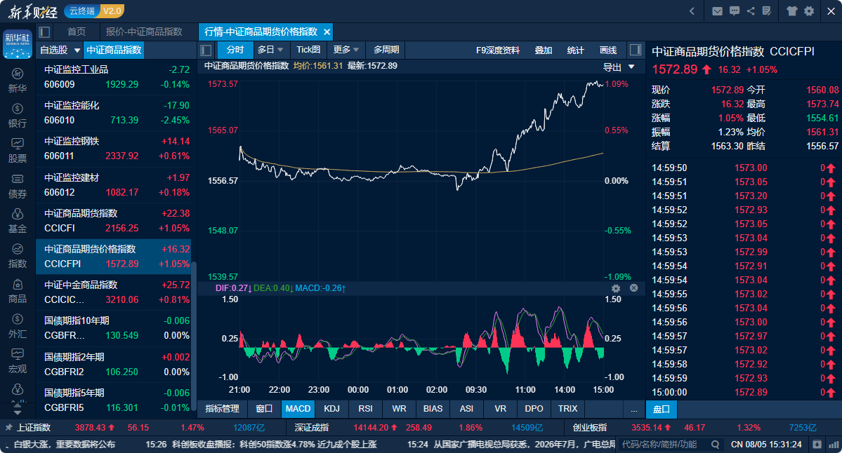This screenshot has width=842, height=453.
Task: Select the TRIX indicator
Action: click(567, 409)
